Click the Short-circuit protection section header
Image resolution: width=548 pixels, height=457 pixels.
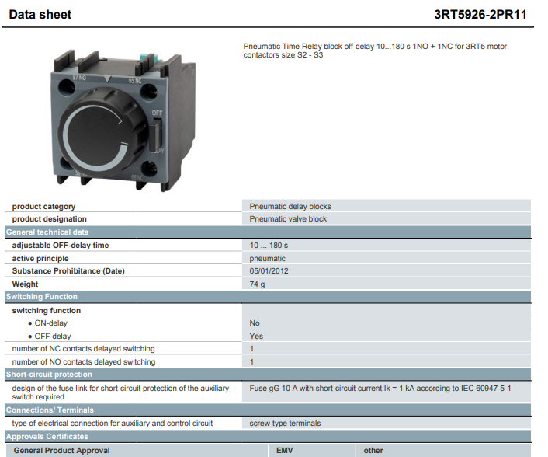point(49,375)
